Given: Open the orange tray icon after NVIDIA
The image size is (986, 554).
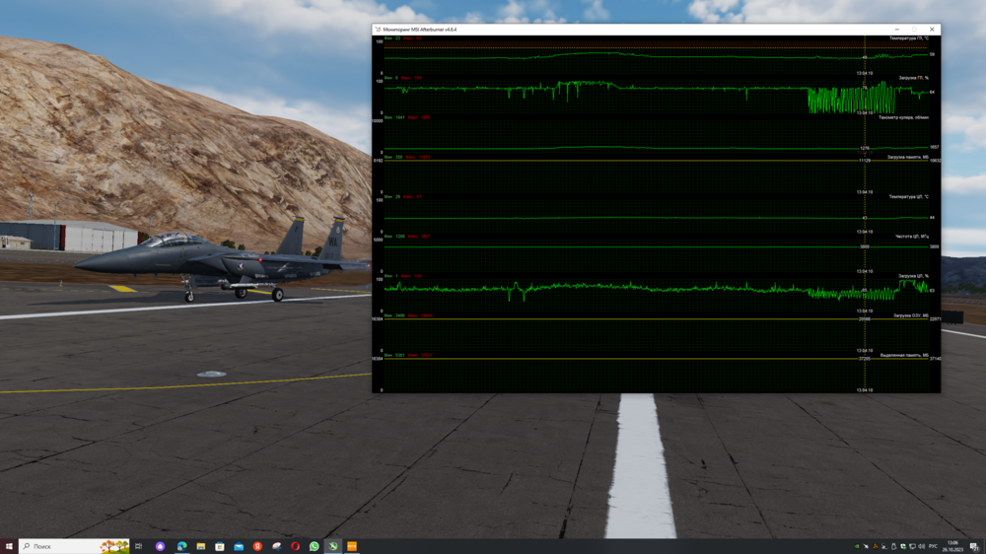Looking at the screenshot, I should tap(876, 546).
